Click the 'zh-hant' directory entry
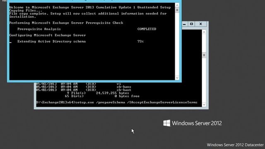Image resolution: width=265 pixels, height=149 pixels. (124, 90)
